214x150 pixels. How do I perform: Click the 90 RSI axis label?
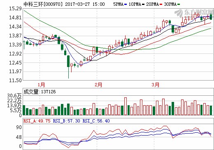[x=19, y=127]
